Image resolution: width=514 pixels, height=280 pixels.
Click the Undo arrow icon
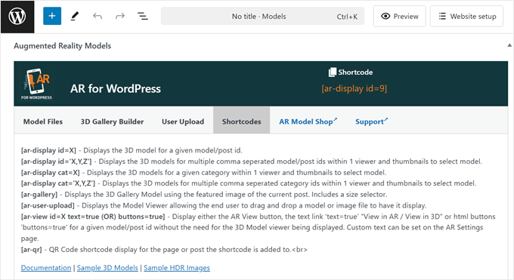[x=98, y=16]
